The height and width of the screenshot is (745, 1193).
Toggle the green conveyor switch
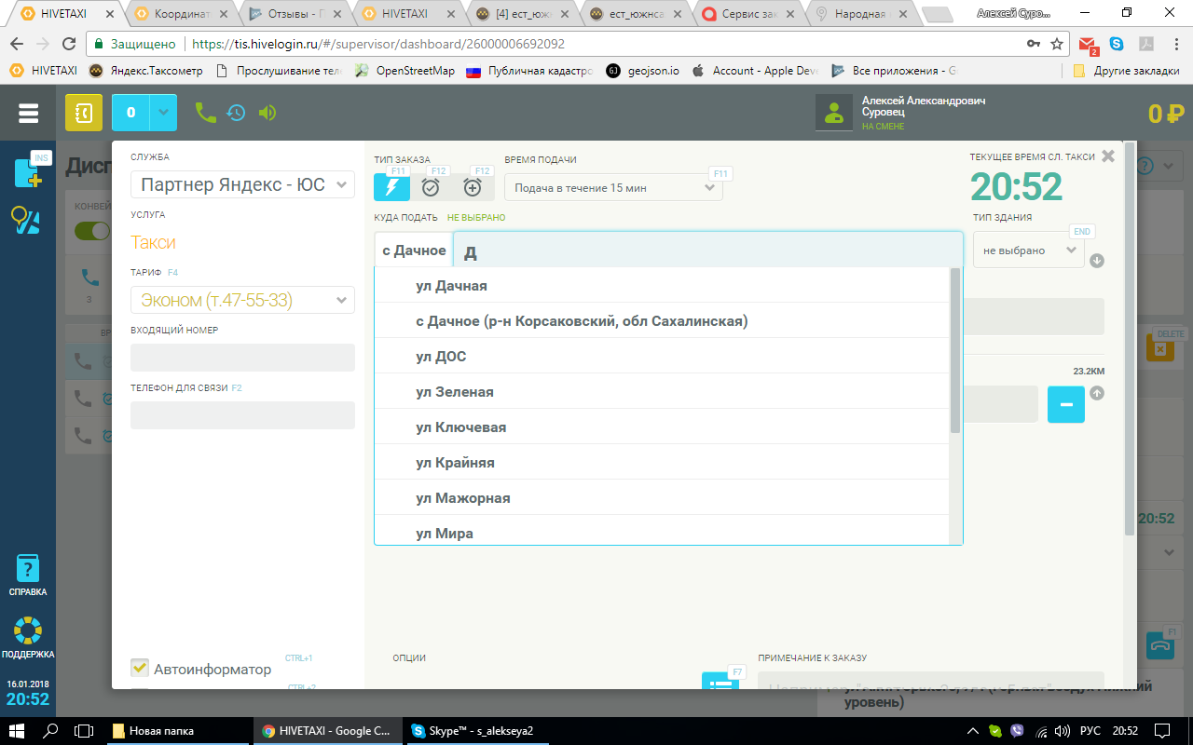[93, 231]
